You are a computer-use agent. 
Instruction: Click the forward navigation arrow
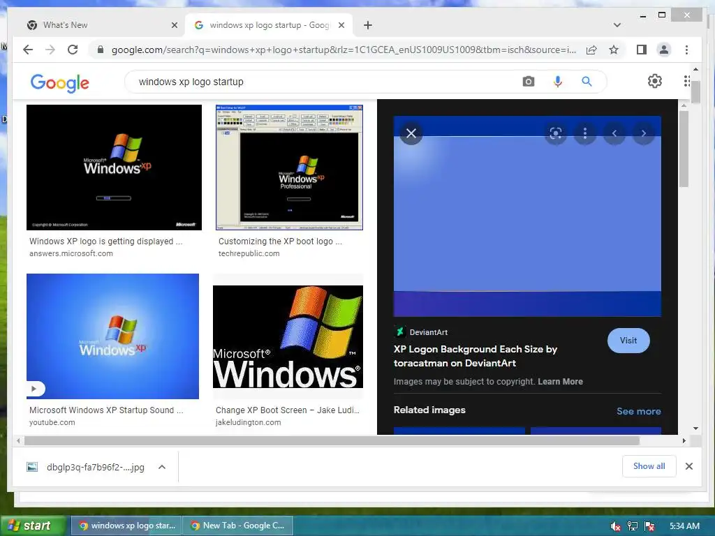tap(50, 50)
